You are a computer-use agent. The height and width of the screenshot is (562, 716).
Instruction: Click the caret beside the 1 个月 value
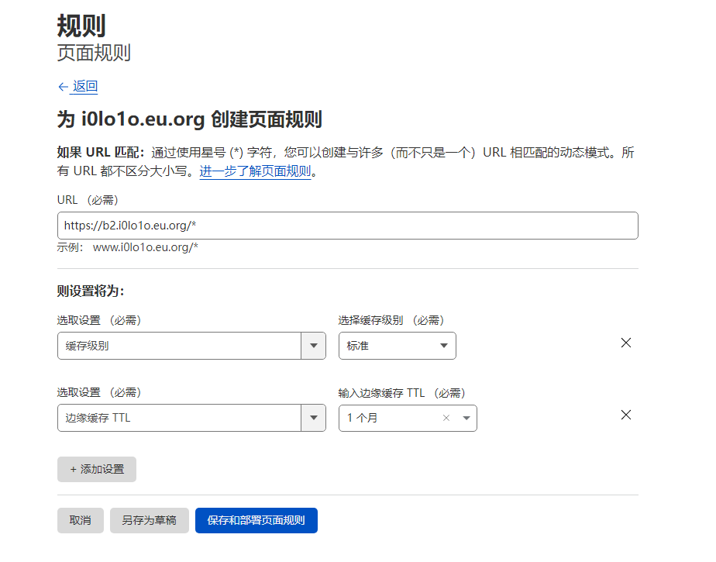(466, 418)
